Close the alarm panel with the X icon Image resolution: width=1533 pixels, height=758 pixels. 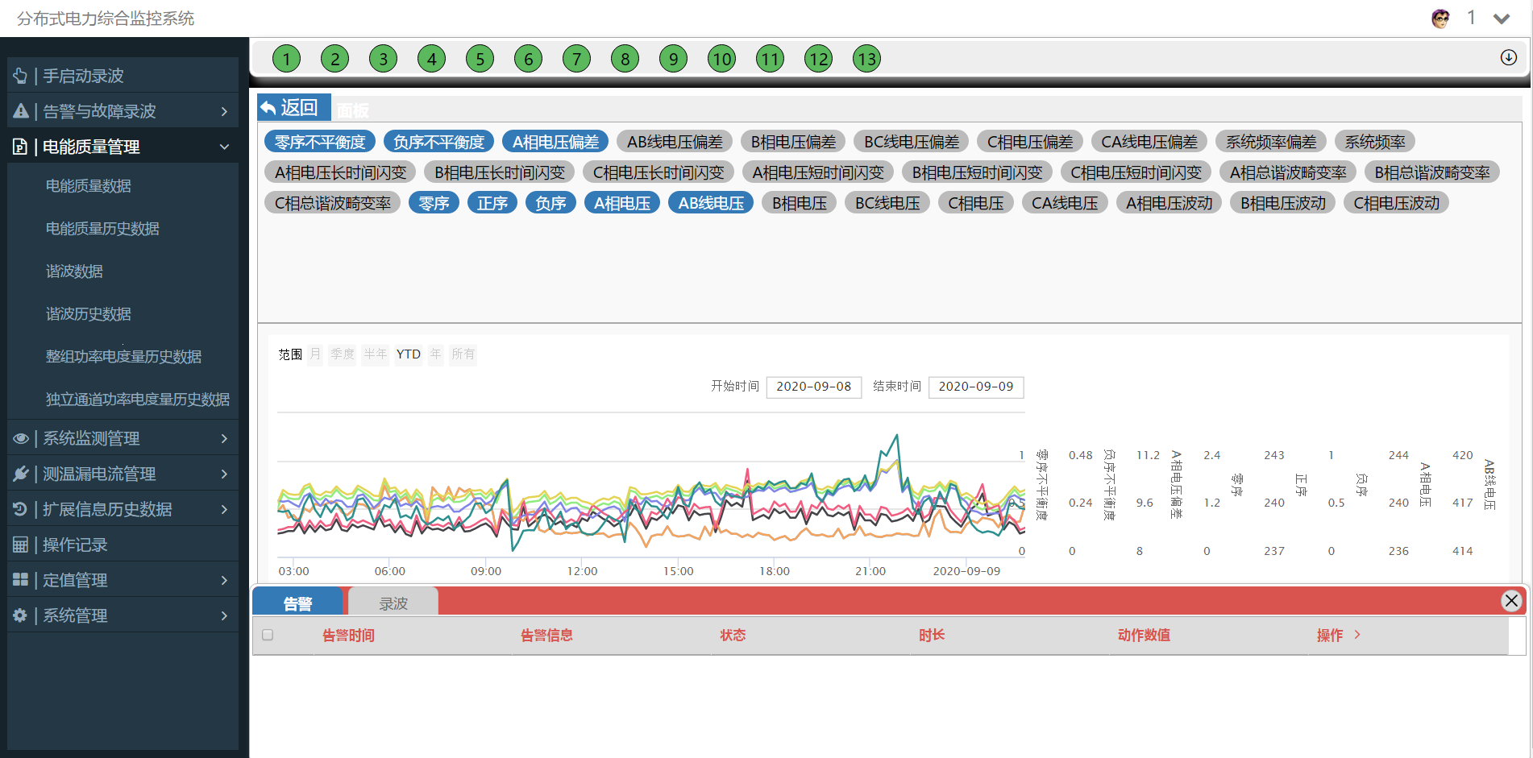coord(1510,601)
